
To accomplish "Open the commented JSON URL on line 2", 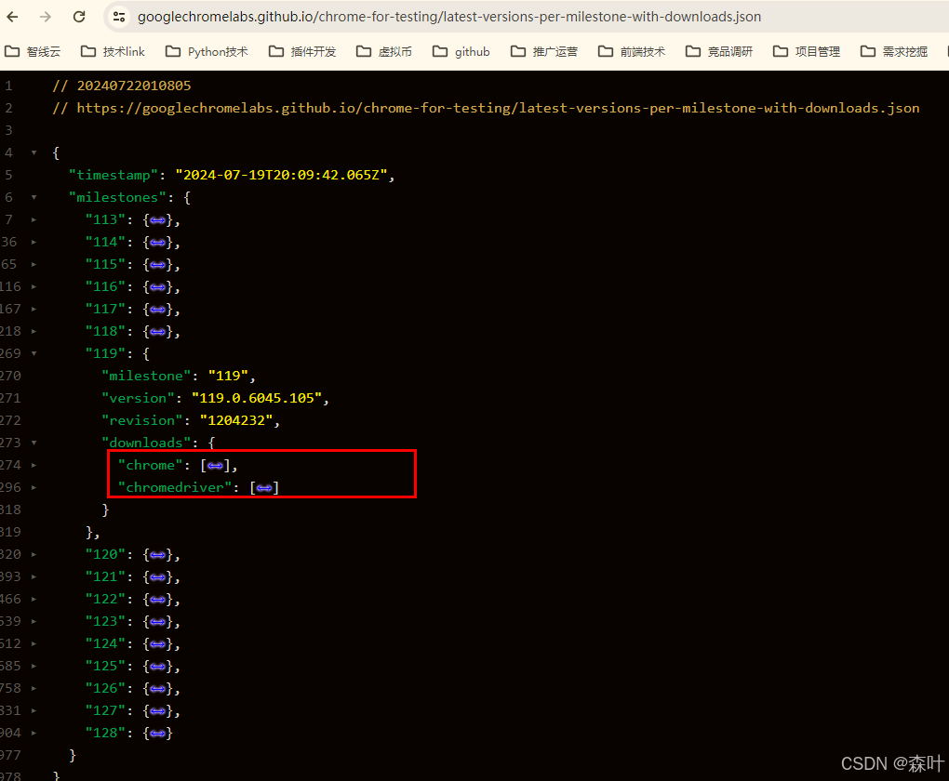I will coord(498,108).
